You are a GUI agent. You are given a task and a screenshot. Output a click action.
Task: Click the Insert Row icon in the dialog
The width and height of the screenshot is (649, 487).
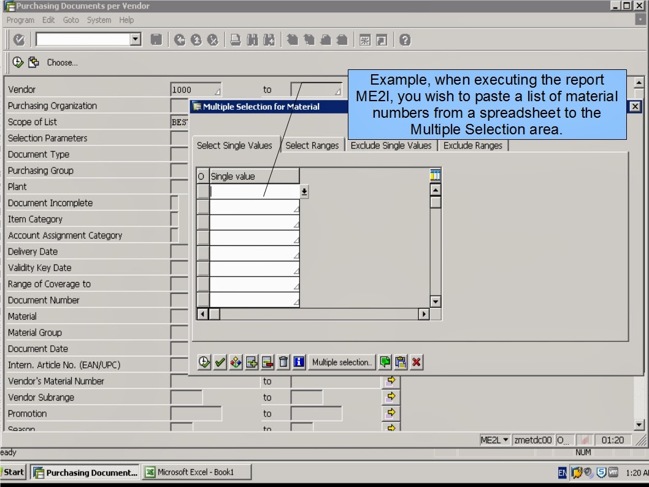pyautogui.click(x=252, y=362)
